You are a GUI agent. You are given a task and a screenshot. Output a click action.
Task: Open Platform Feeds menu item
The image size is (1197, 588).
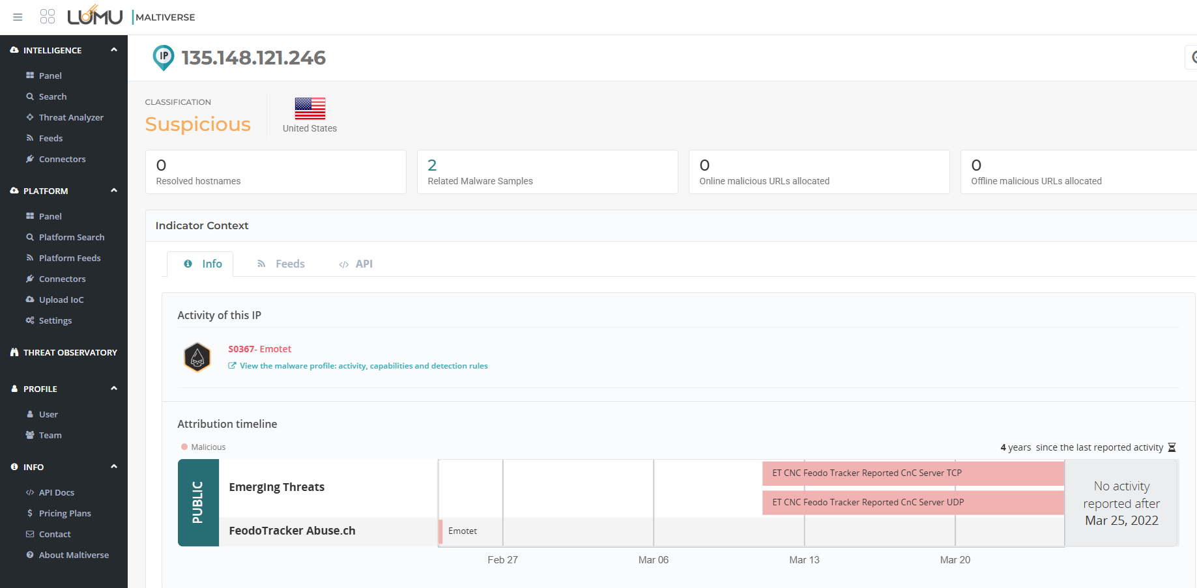[70, 258]
